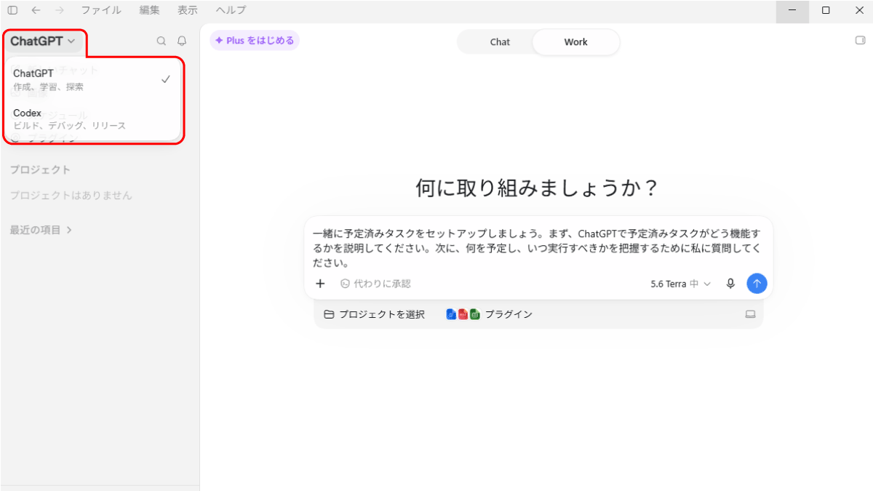The height and width of the screenshot is (491, 873).
Task: Click the プロジェクト section heading
Action: point(40,169)
